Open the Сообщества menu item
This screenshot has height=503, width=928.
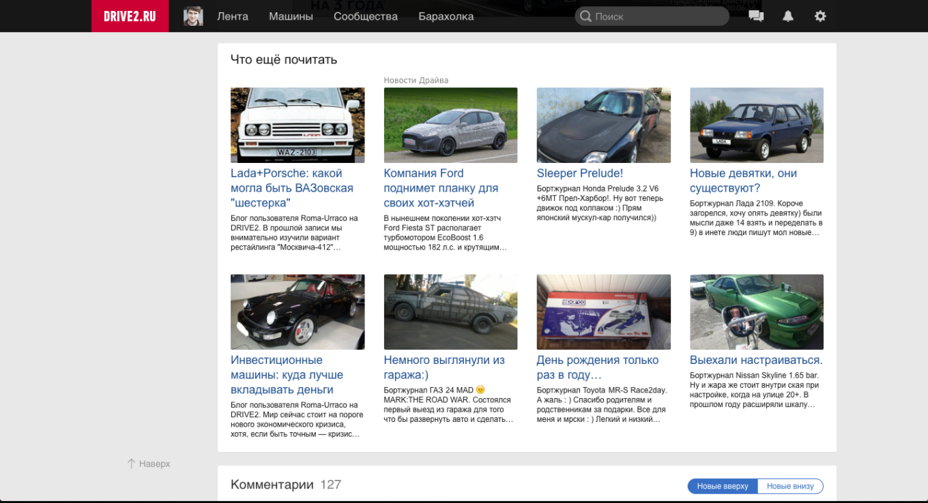(366, 16)
